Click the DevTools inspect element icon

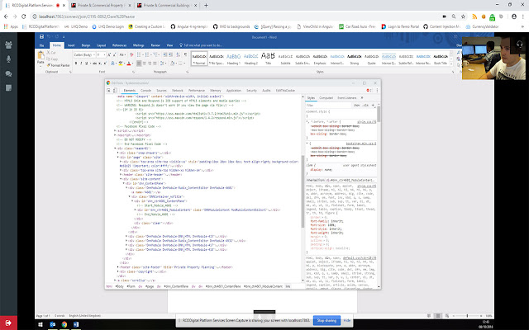click(x=108, y=90)
